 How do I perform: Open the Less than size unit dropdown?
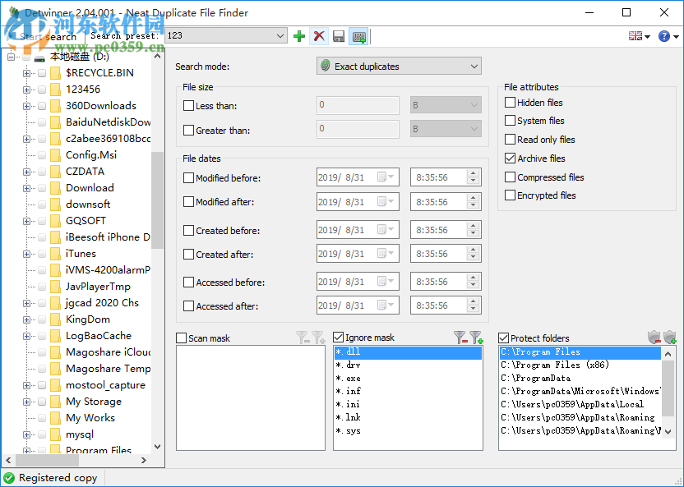(x=446, y=105)
